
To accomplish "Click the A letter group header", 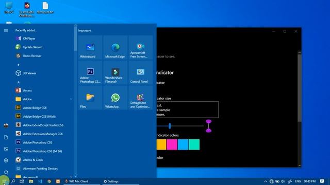I will click(x=19, y=82).
